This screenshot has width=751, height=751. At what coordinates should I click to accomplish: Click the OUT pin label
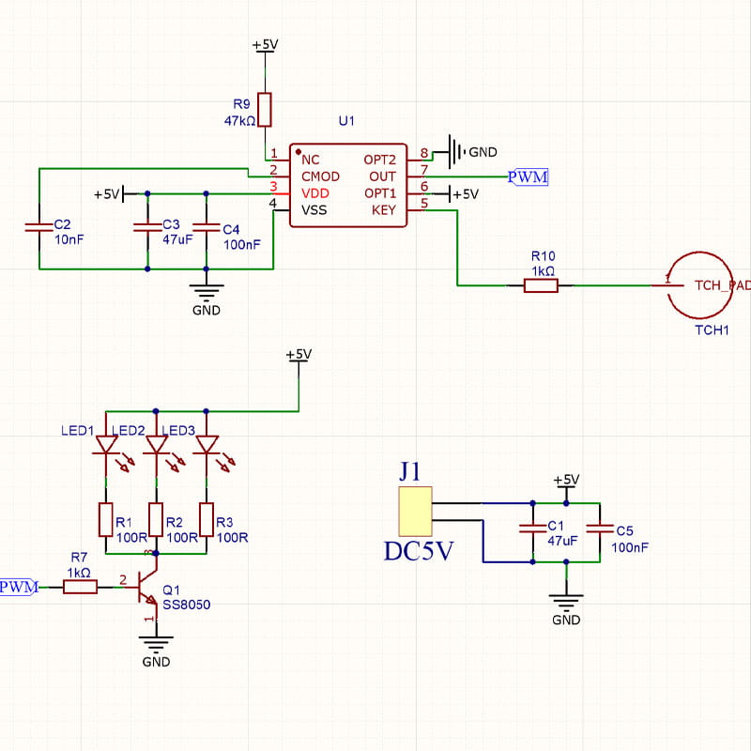click(x=382, y=176)
